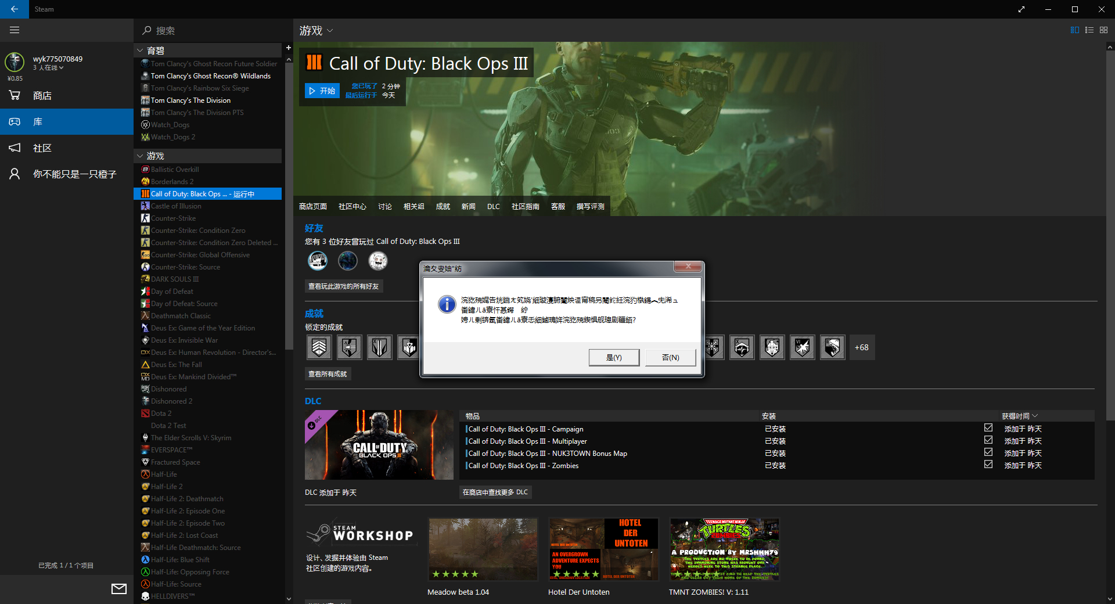Click the Call of Duty DLC cover image
Screen dimensions: 1115x604
[379, 445]
